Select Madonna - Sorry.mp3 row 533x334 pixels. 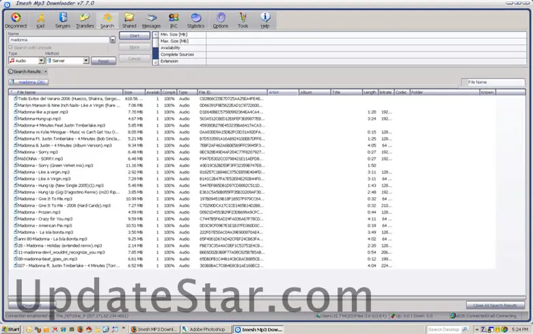coord(251,152)
